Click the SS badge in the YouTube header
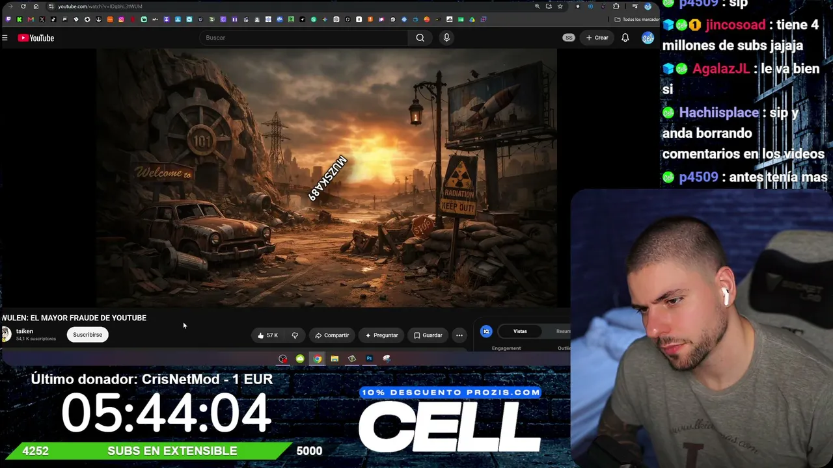Viewport: 833px width, 468px height. (x=569, y=38)
